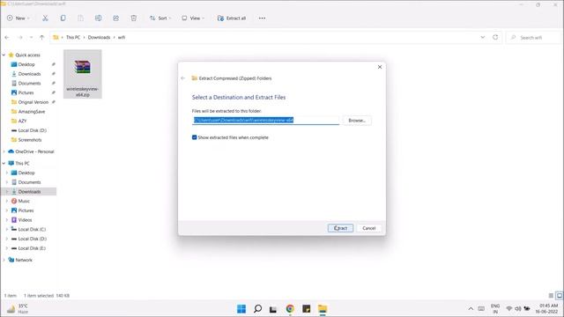Collapse the This PC tree section

(4, 163)
